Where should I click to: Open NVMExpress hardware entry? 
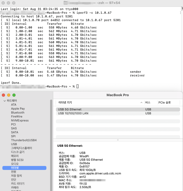[x=20, y=120]
